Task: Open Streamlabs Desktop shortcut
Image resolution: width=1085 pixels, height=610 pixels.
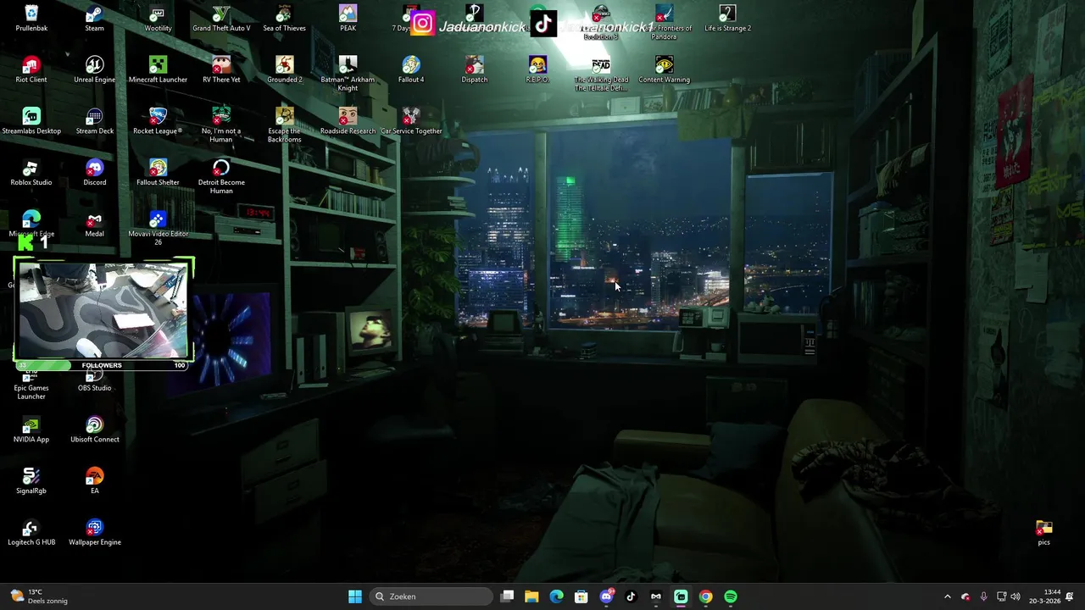Action: 31,122
